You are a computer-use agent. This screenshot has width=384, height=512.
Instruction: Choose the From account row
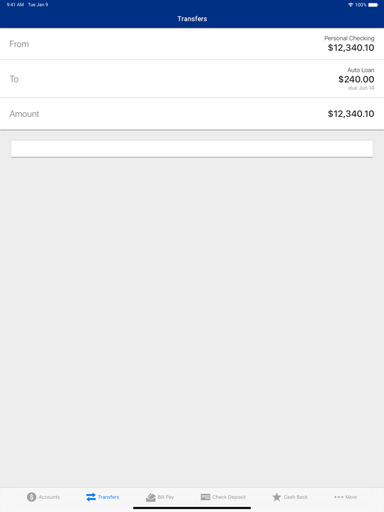point(192,44)
